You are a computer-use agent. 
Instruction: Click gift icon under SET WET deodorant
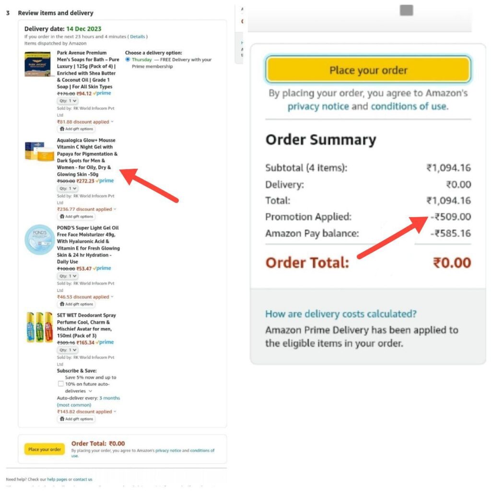pos(76,419)
